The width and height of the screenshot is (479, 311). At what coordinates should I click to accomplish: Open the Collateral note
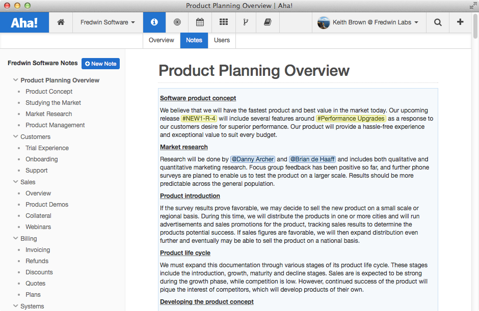38,216
